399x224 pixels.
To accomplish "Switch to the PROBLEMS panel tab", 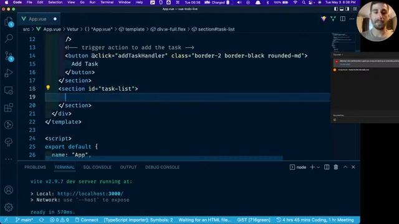I will [x=35, y=167].
